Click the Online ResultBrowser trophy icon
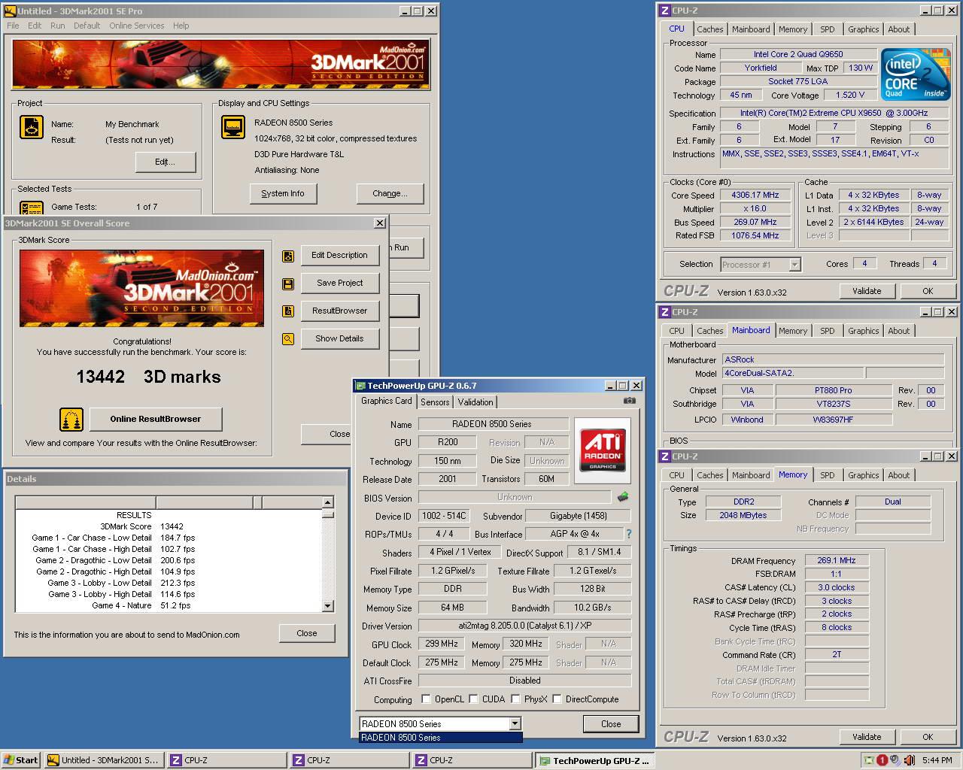The height and width of the screenshot is (770, 963). point(71,420)
